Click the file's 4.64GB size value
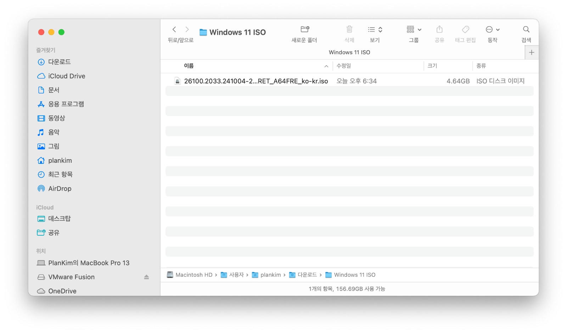Screen dimensions: 567x333 (458, 81)
